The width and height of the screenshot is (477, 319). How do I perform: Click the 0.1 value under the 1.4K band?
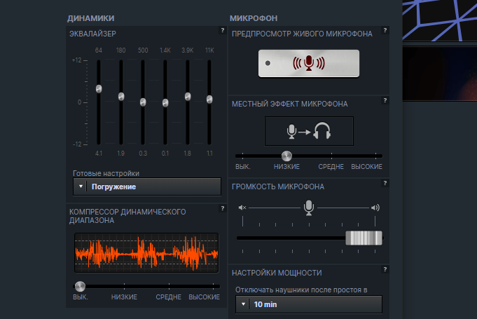coord(165,153)
